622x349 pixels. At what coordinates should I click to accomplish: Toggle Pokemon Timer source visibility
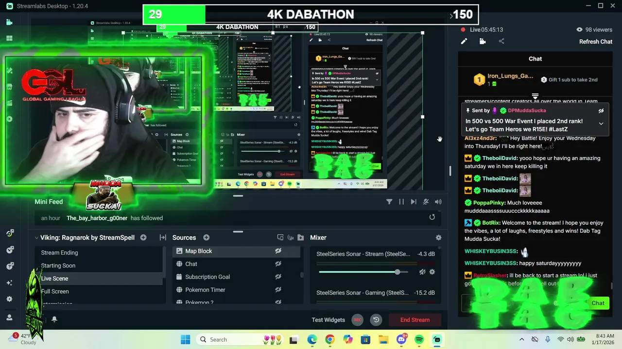278,290
